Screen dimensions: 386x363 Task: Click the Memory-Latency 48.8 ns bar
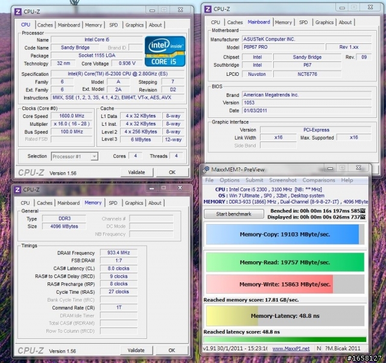tap(285, 316)
